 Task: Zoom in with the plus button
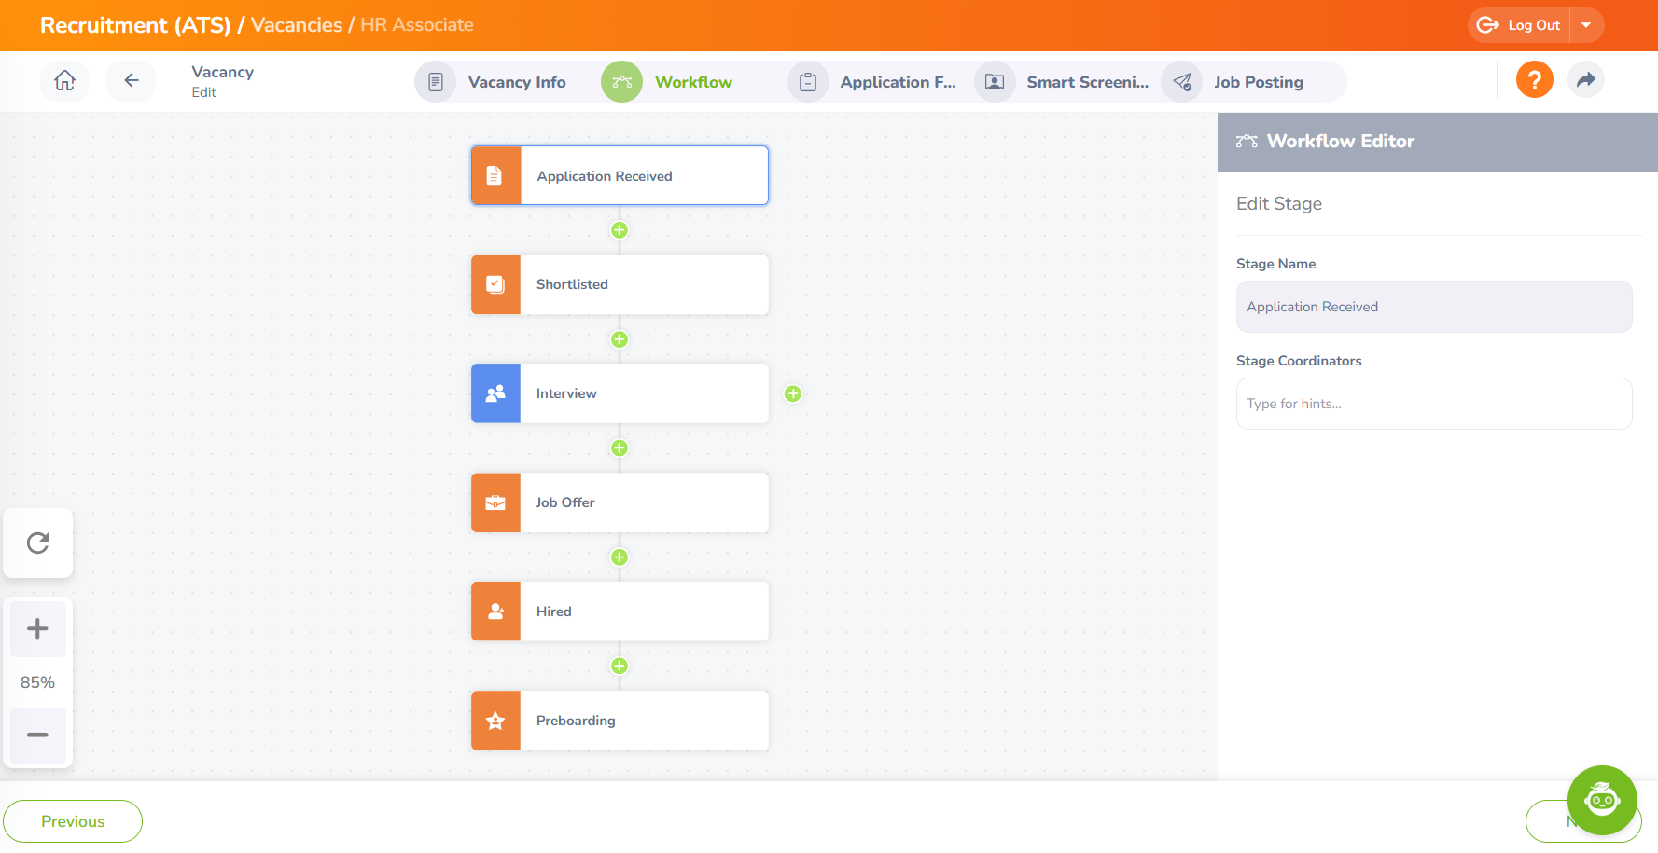38,628
